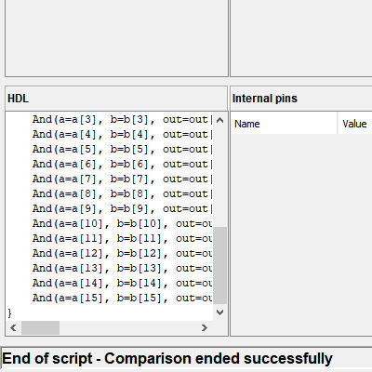This screenshot has width=372, height=372.
Task: Select the And a[4] b[4] line
Action: click(x=123, y=135)
